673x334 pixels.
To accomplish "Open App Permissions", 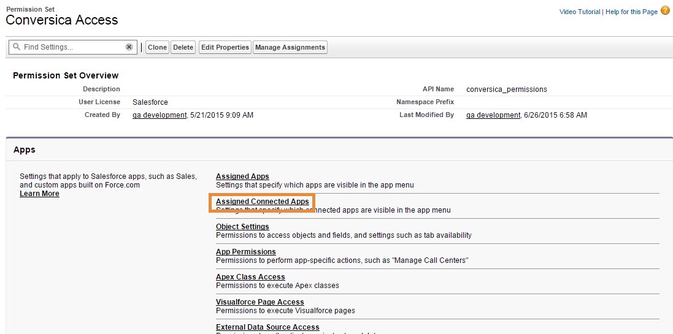I will pyautogui.click(x=246, y=252).
